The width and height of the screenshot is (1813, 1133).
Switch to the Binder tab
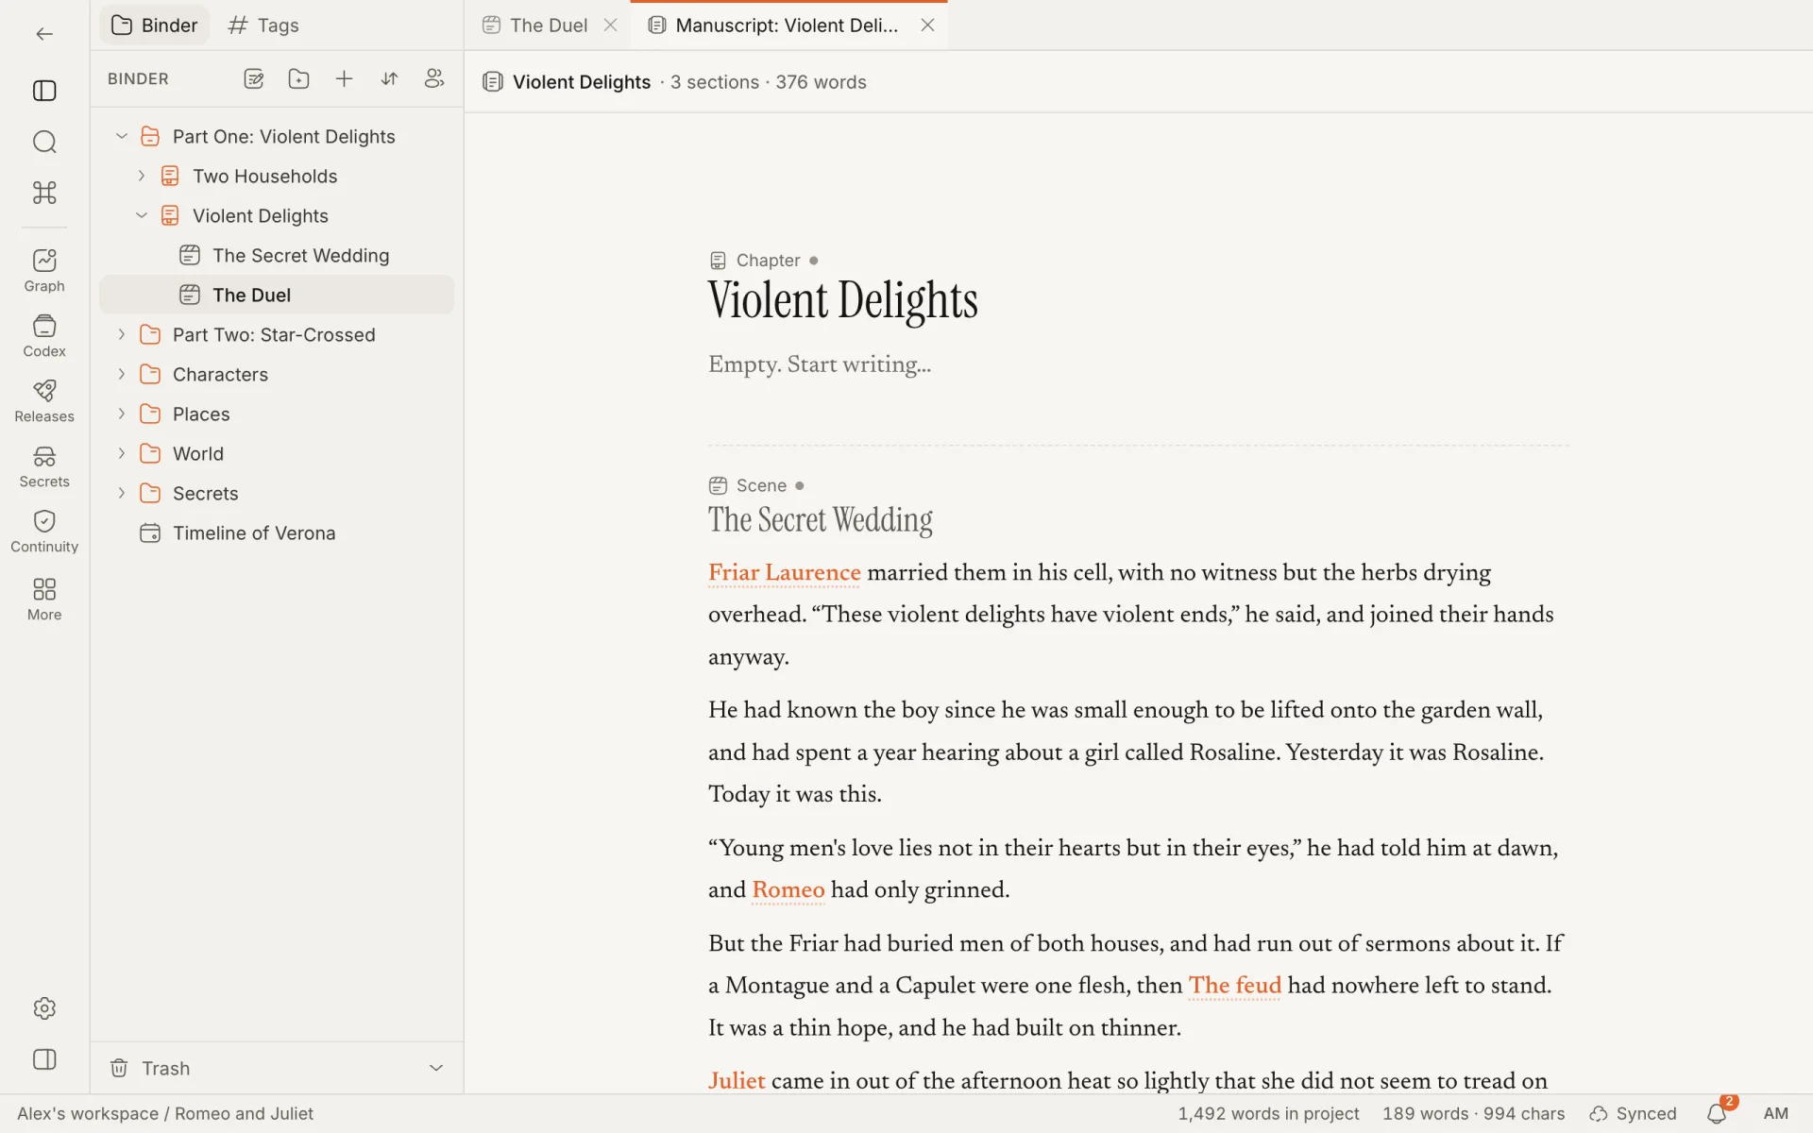pyautogui.click(x=155, y=25)
